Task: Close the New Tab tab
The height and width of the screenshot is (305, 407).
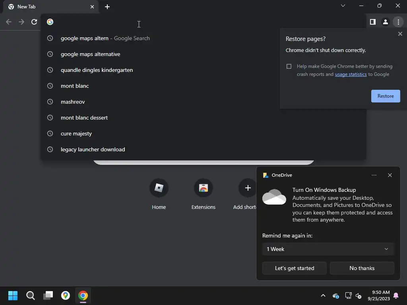Action: 92,7
